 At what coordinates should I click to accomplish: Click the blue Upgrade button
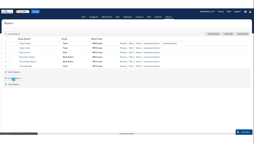click(x=35, y=12)
